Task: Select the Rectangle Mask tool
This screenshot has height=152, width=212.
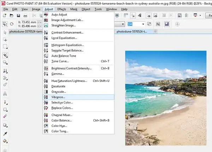Action: tap(5, 46)
